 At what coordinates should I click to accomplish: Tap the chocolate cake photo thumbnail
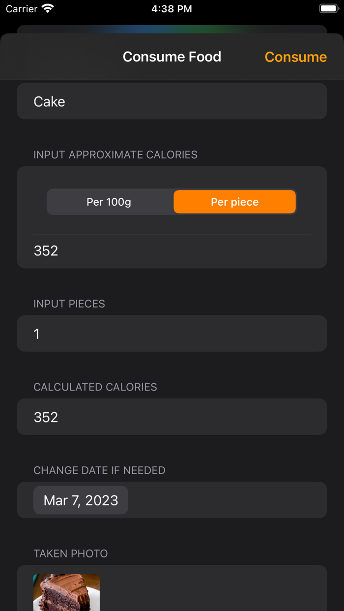point(66,592)
